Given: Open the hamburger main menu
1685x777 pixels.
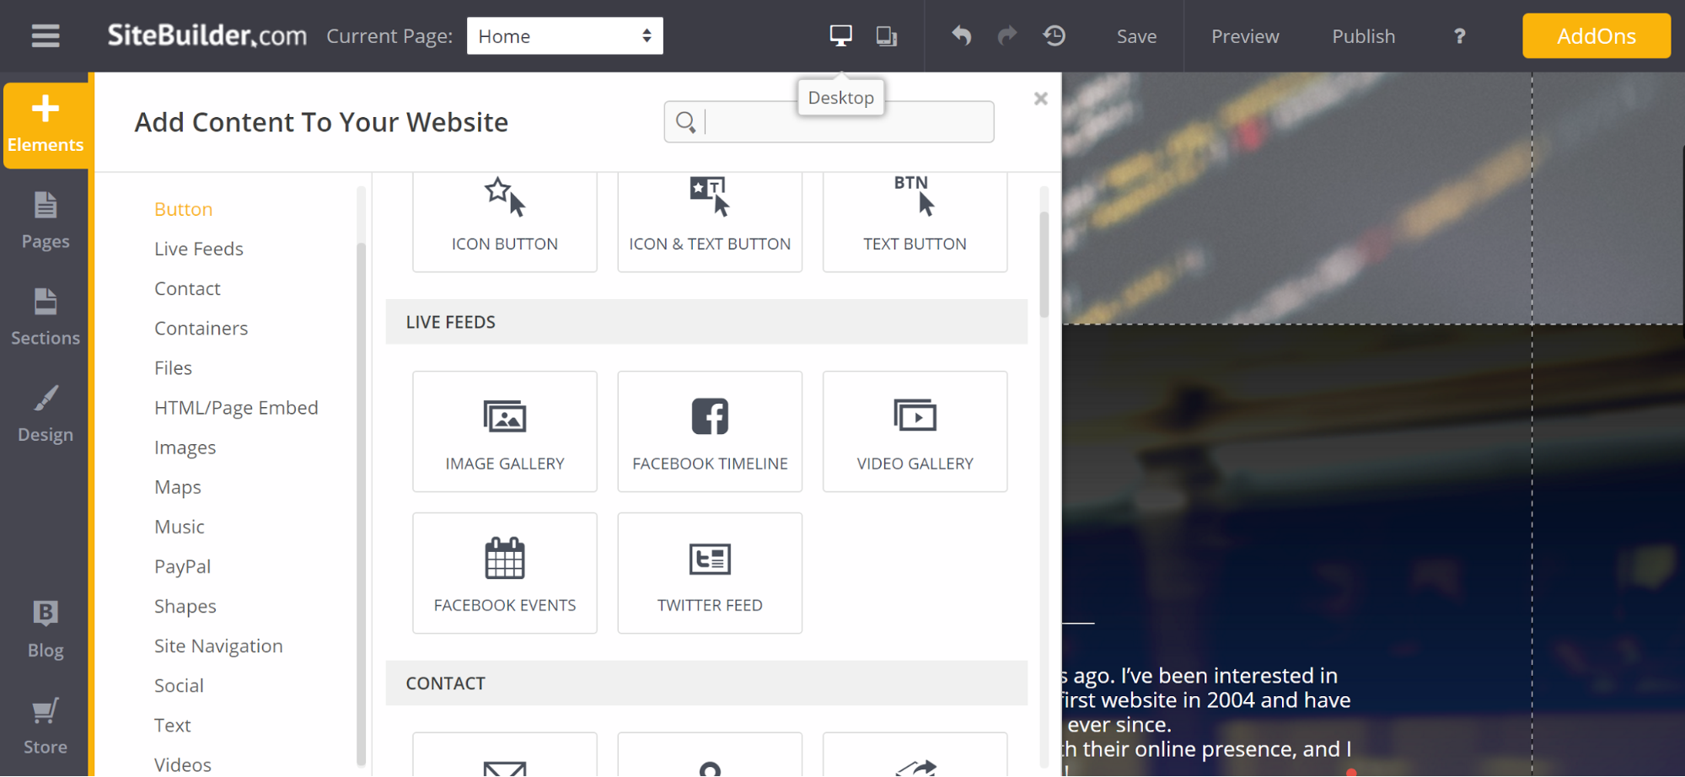Looking at the screenshot, I should [46, 36].
